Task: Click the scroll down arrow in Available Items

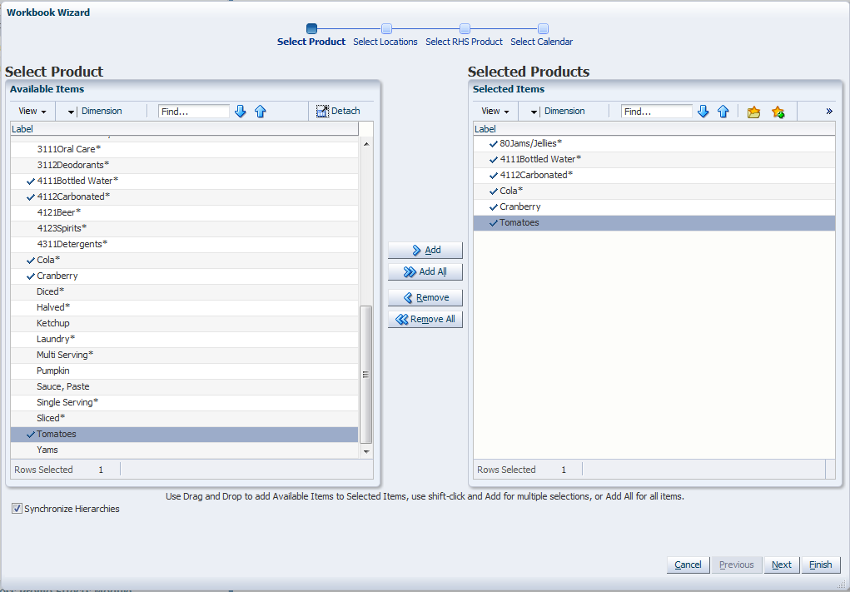Action: (x=366, y=451)
